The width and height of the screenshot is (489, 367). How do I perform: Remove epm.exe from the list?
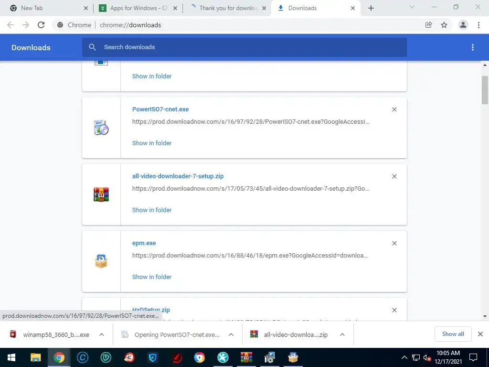click(x=394, y=243)
